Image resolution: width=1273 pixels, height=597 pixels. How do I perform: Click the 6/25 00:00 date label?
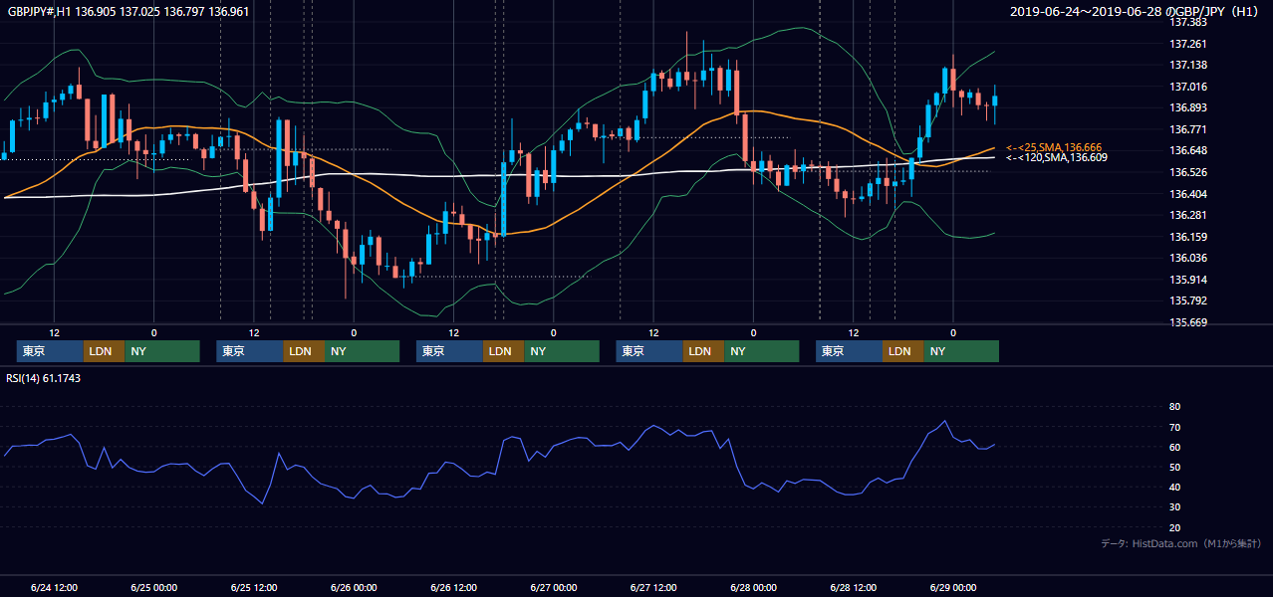pyautogui.click(x=153, y=588)
